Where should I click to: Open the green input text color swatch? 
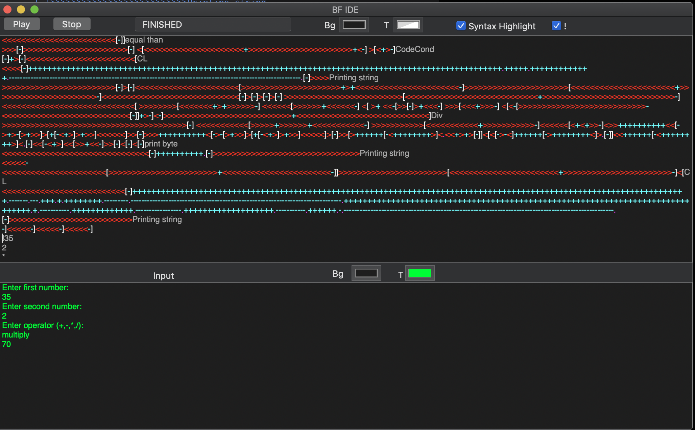coord(420,273)
